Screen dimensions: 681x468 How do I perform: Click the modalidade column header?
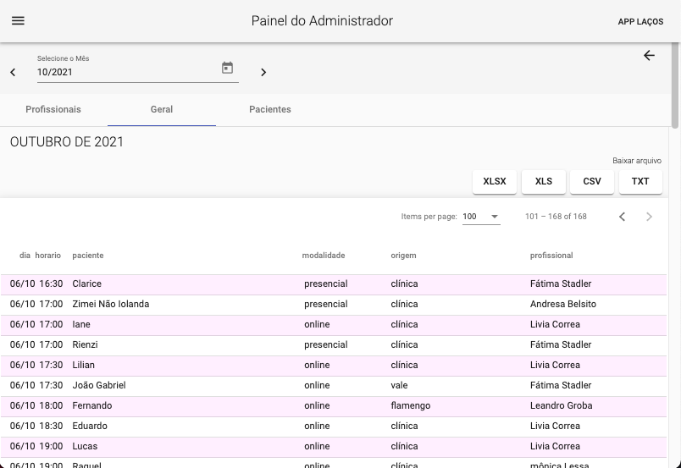click(324, 256)
